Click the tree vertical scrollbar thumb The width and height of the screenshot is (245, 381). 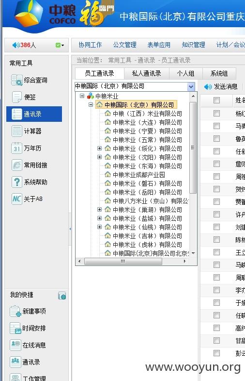193,148
